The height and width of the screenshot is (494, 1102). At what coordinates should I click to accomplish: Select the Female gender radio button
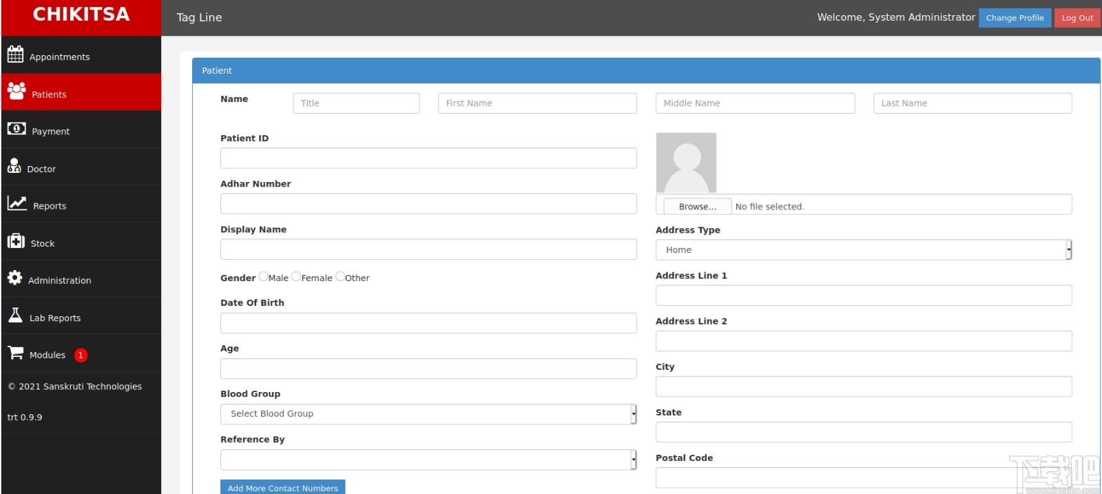click(x=296, y=276)
